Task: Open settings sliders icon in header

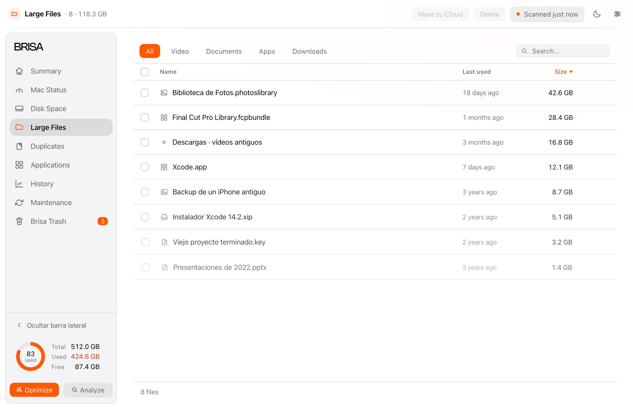Action: tap(617, 14)
